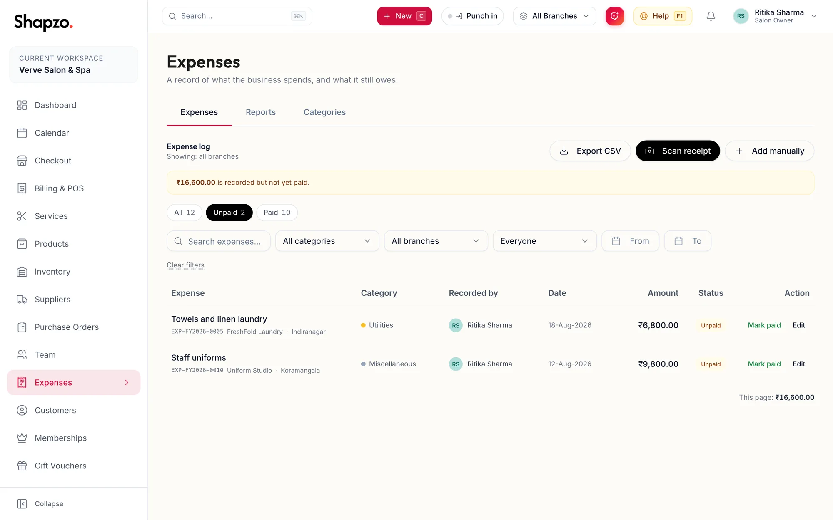Open All branches filter dropdown
The height and width of the screenshot is (520, 833).
(x=436, y=241)
